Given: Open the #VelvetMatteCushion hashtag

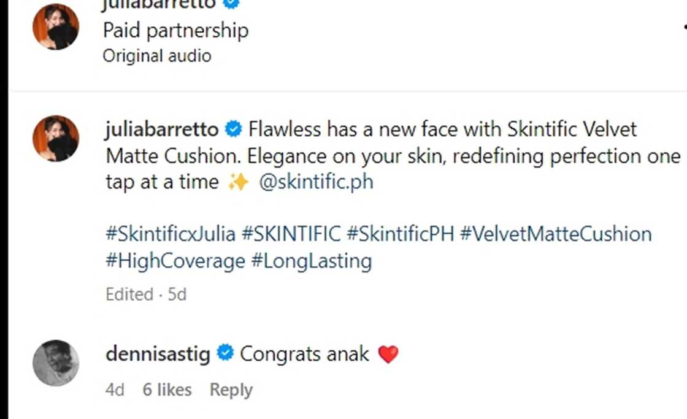Looking at the screenshot, I should (555, 234).
